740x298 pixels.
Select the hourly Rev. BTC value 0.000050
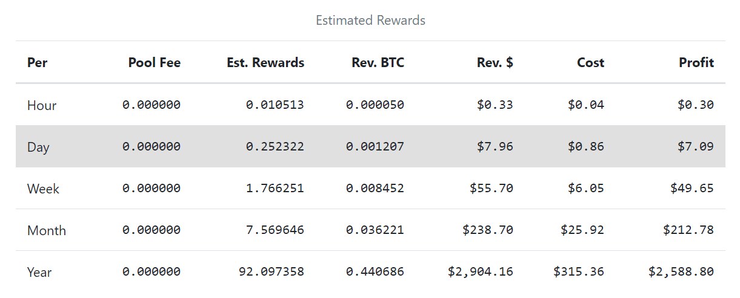pyautogui.click(x=375, y=105)
